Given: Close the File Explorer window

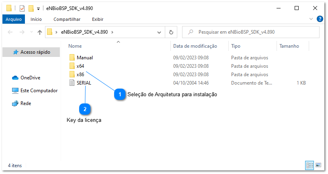Looking at the screenshot, I should point(315,8).
